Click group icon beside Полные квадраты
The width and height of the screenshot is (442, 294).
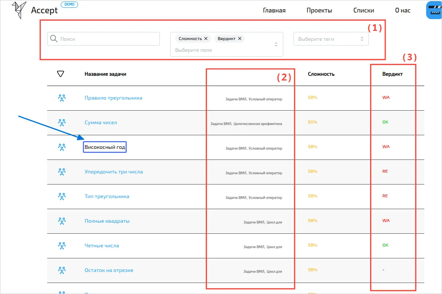(62, 221)
